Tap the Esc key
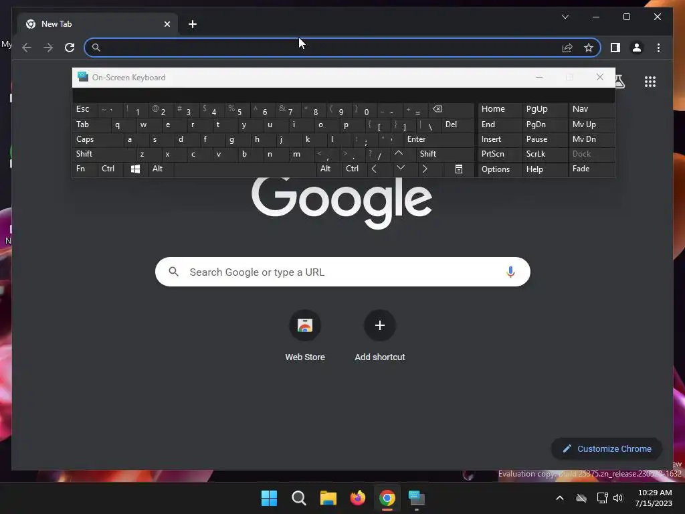 coord(85,109)
